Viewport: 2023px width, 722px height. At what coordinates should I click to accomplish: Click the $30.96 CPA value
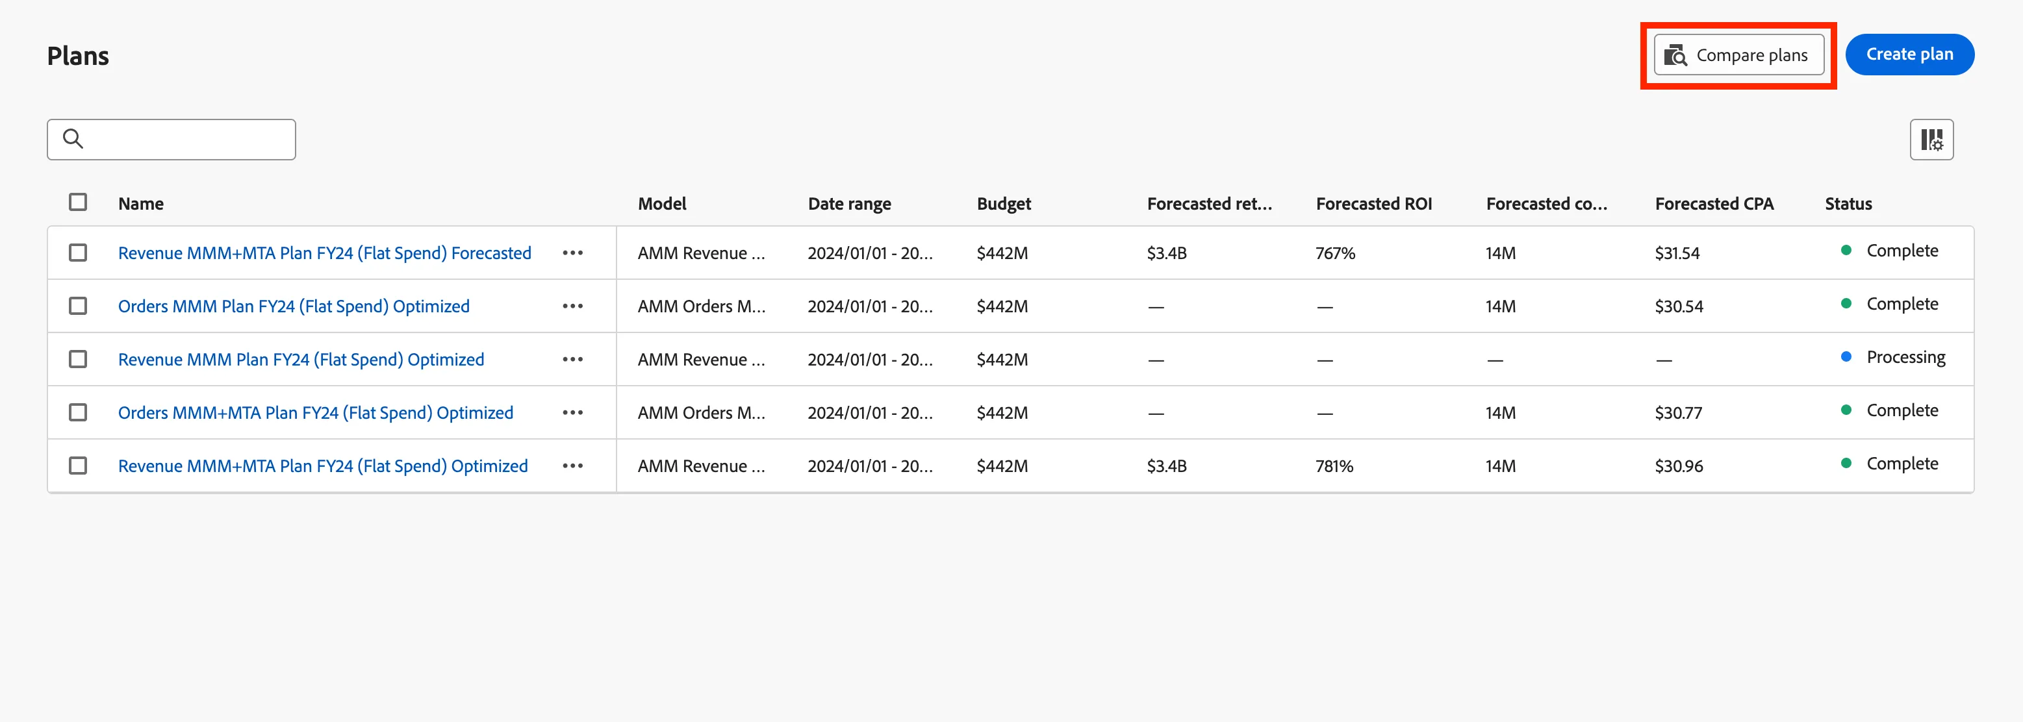click(1679, 466)
